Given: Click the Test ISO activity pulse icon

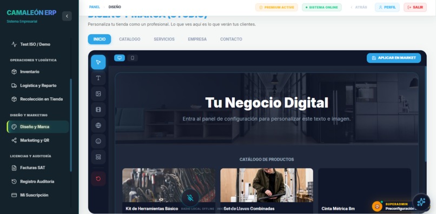Looking at the screenshot, I should point(14,44).
